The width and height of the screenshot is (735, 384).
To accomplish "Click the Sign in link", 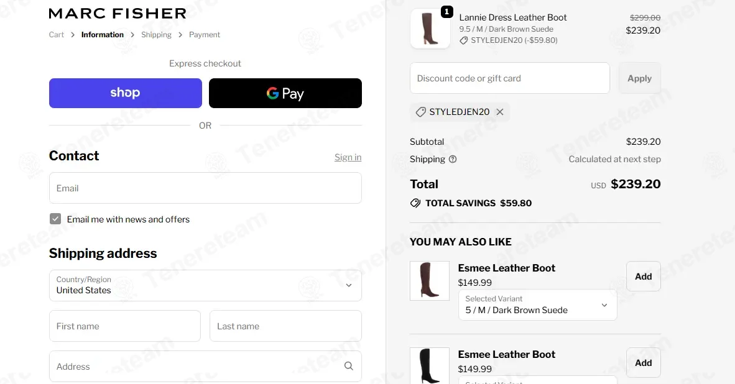I will pos(348,157).
